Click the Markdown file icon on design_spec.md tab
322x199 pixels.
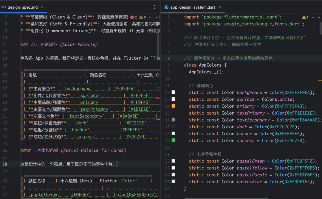(4, 7)
